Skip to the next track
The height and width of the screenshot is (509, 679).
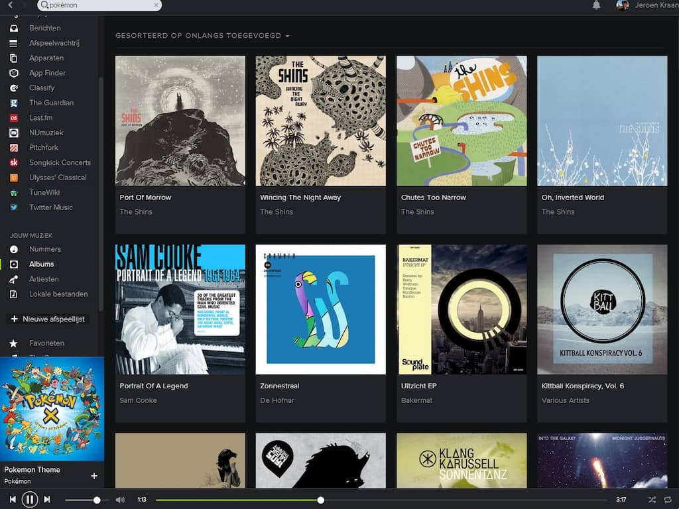(46, 499)
